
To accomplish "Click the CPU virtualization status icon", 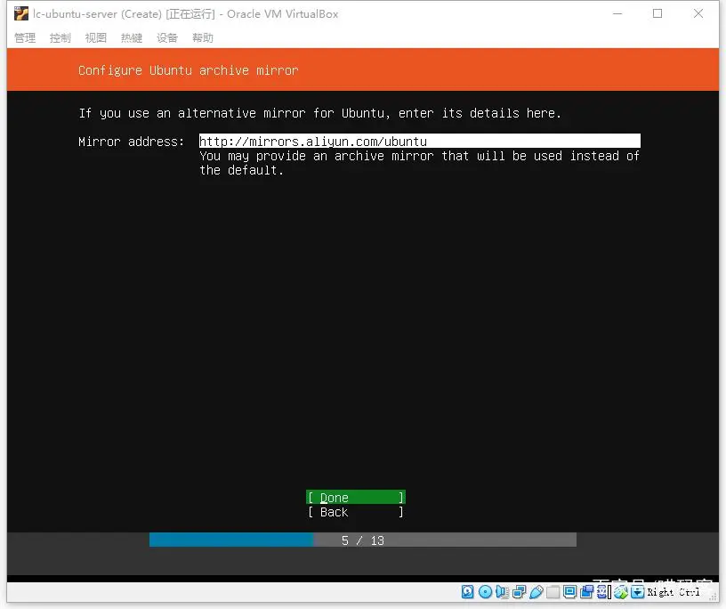I will (x=602, y=592).
